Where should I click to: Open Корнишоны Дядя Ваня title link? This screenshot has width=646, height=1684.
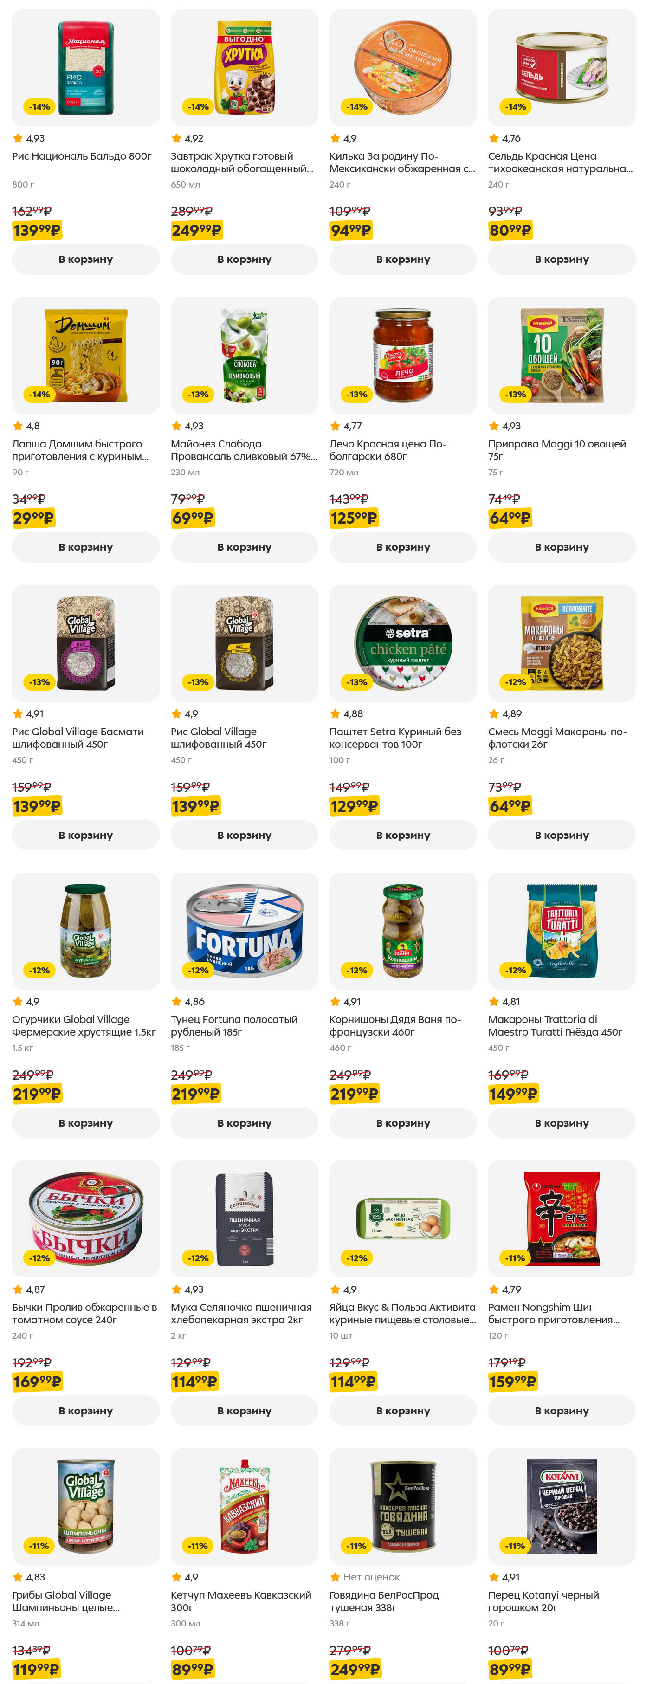pyautogui.click(x=395, y=1025)
